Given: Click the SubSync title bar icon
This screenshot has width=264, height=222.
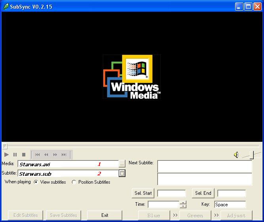Looking at the screenshot, I should point(6,7).
